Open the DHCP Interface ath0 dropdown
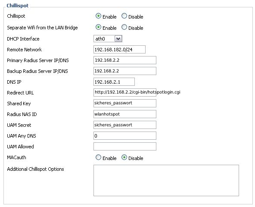The height and width of the screenshot is (207, 255). (108, 39)
